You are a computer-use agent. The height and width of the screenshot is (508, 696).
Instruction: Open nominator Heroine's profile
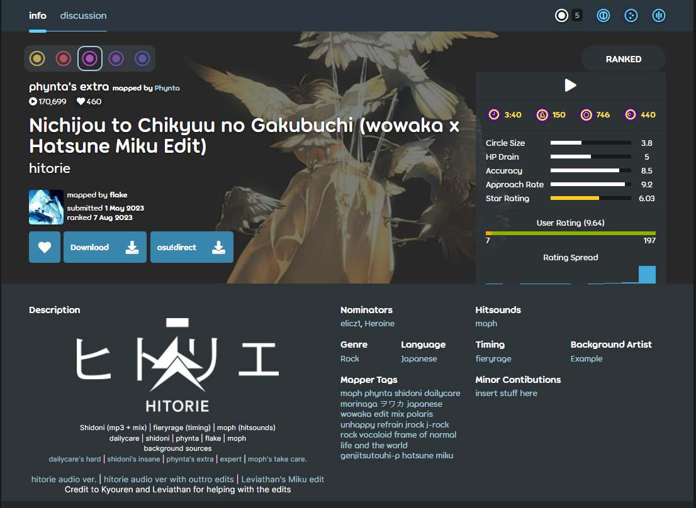tap(379, 324)
